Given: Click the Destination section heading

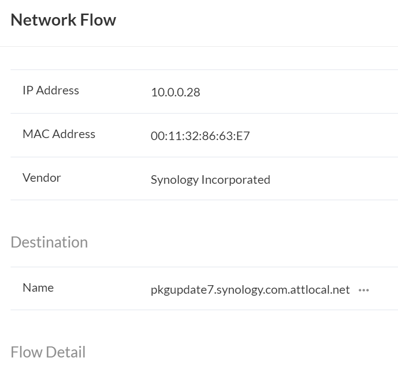Looking at the screenshot, I should click(x=49, y=242).
